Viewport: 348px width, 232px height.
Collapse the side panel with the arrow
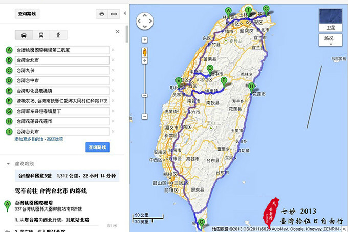pos(125,13)
